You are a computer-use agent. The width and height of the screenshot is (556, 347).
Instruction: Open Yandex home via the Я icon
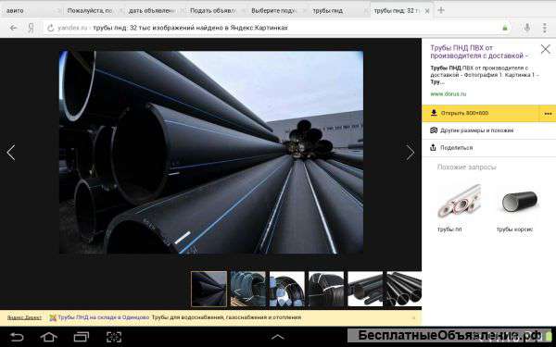[32, 28]
